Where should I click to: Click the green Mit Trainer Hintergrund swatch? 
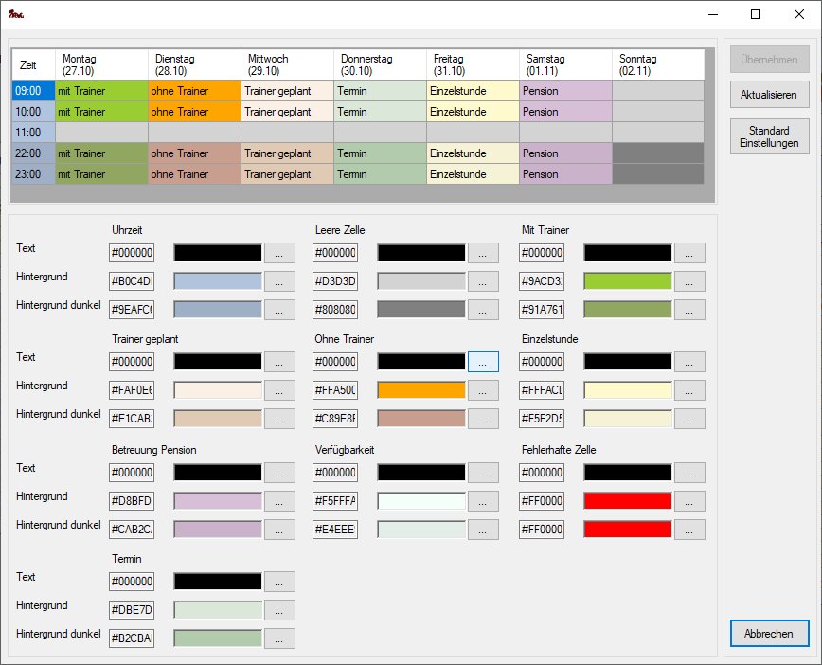tap(628, 281)
